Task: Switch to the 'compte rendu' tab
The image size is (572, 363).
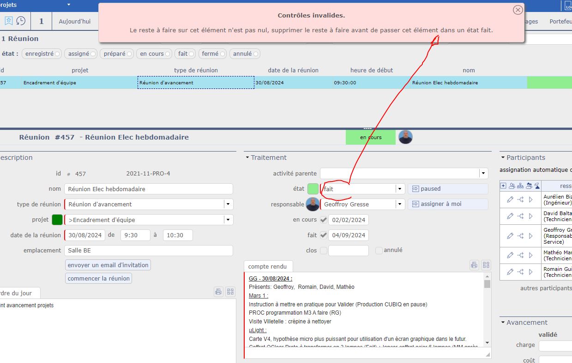Action: pos(268,266)
